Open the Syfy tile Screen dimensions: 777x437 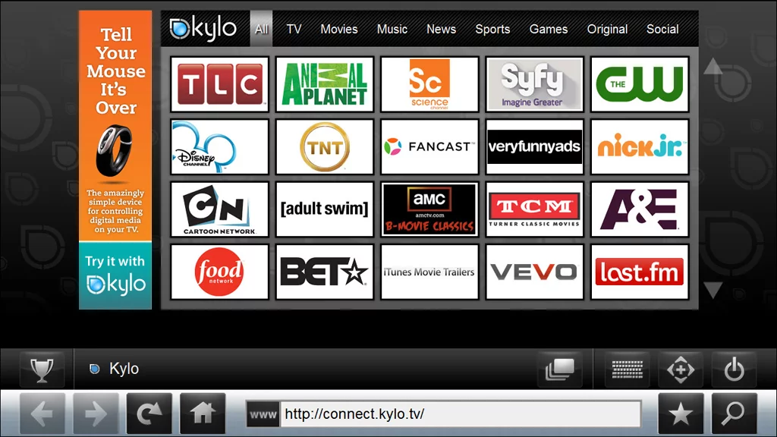[535, 83]
